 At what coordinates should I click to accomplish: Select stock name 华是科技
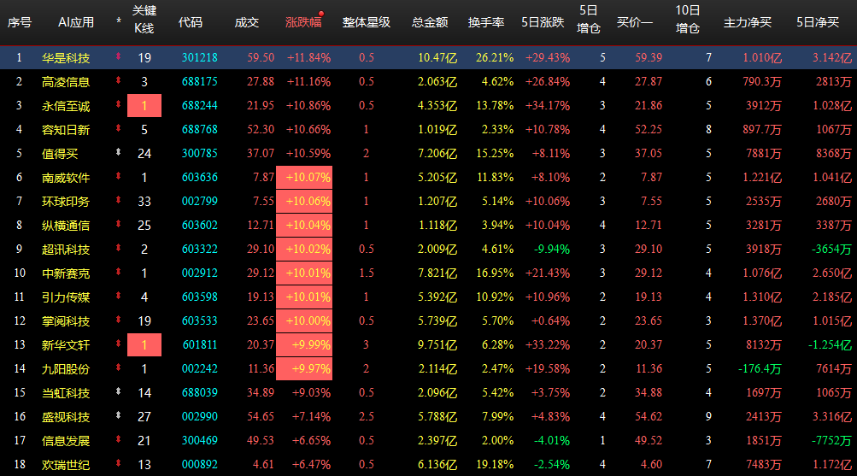point(66,58)
